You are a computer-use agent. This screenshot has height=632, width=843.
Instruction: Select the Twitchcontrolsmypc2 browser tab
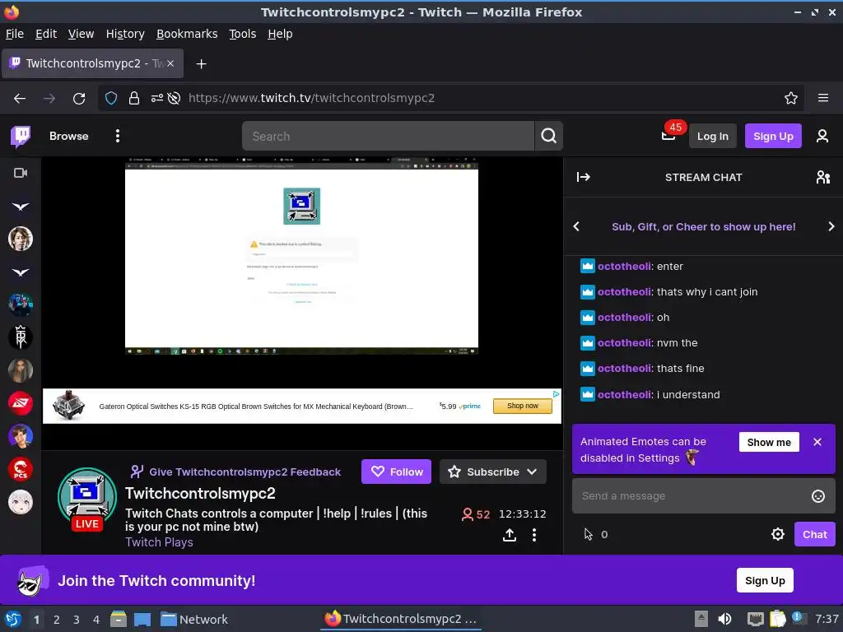coord(93,63)
